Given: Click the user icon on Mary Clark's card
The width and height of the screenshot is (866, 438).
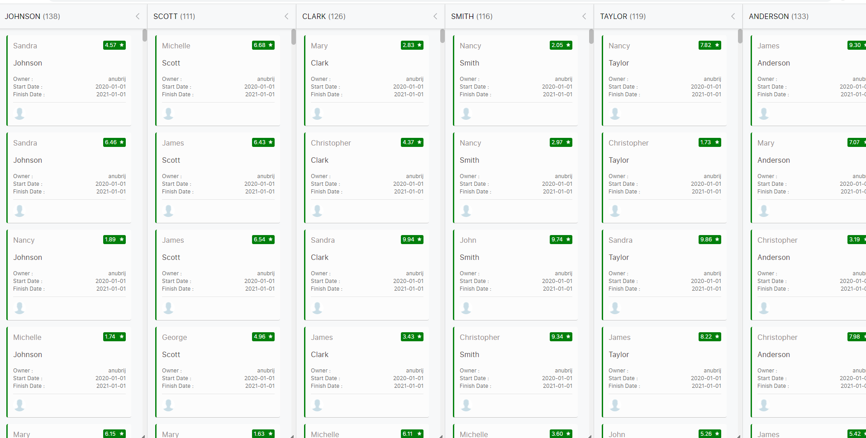Looking at the screenshot, I should coord(317,113).
